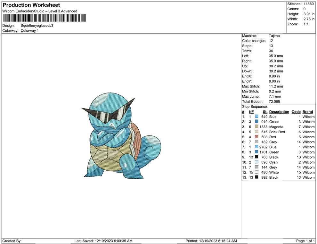The width and height of the screenshot is (317, 244).
Task: Click the Page 1 of 1 label
Action: (305, 241)
